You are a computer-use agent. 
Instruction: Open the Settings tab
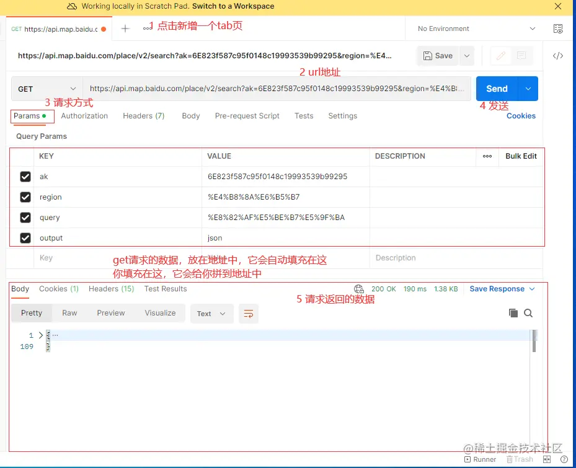pyautogui.click(x=342, y=116)
